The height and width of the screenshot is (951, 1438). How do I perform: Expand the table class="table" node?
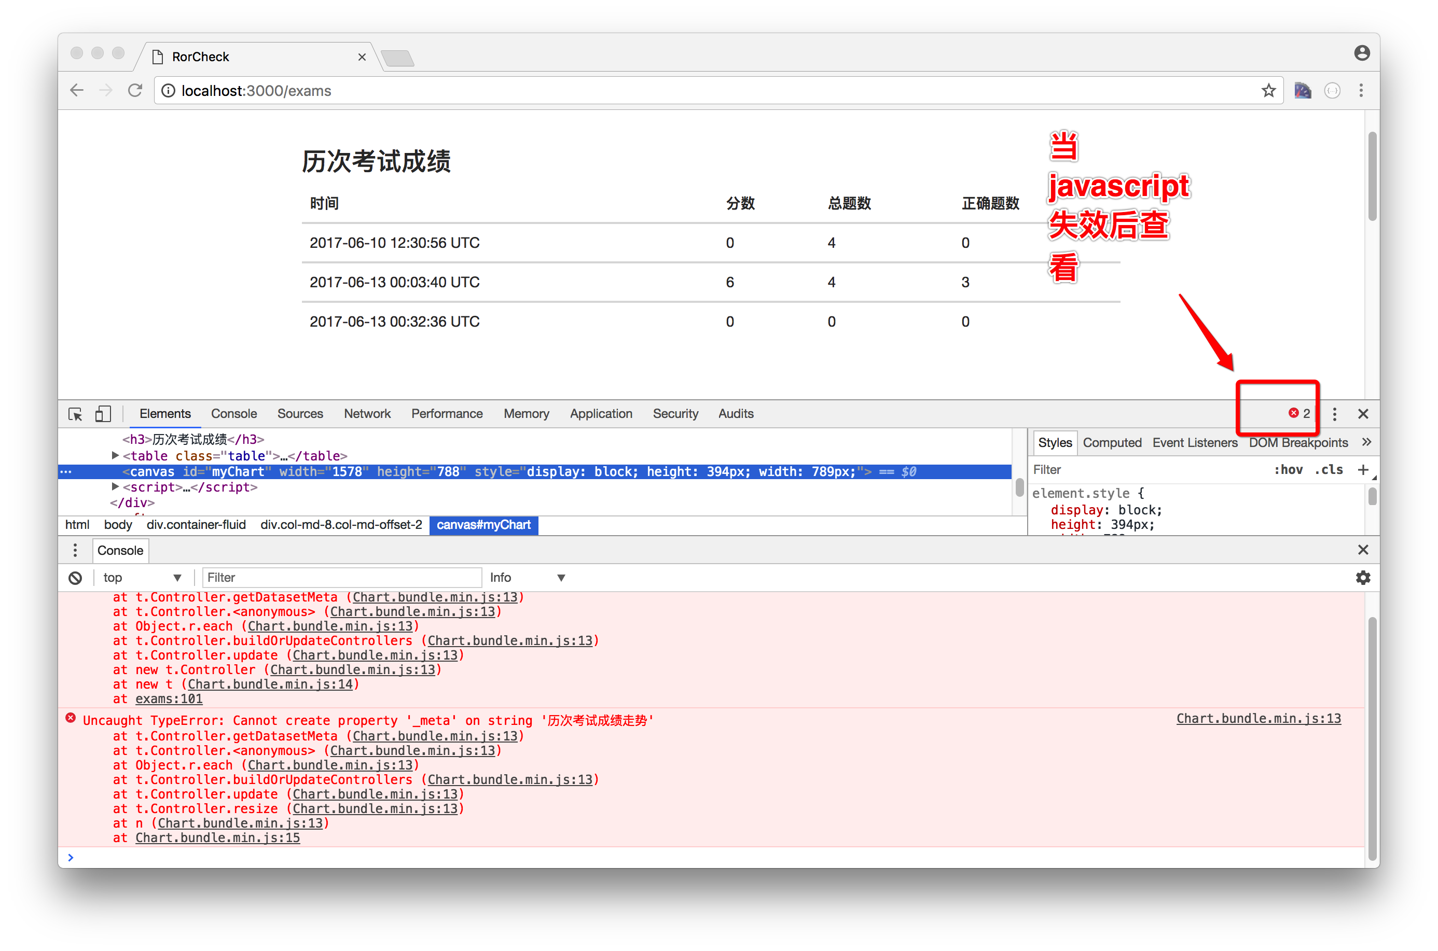(115, 455)
